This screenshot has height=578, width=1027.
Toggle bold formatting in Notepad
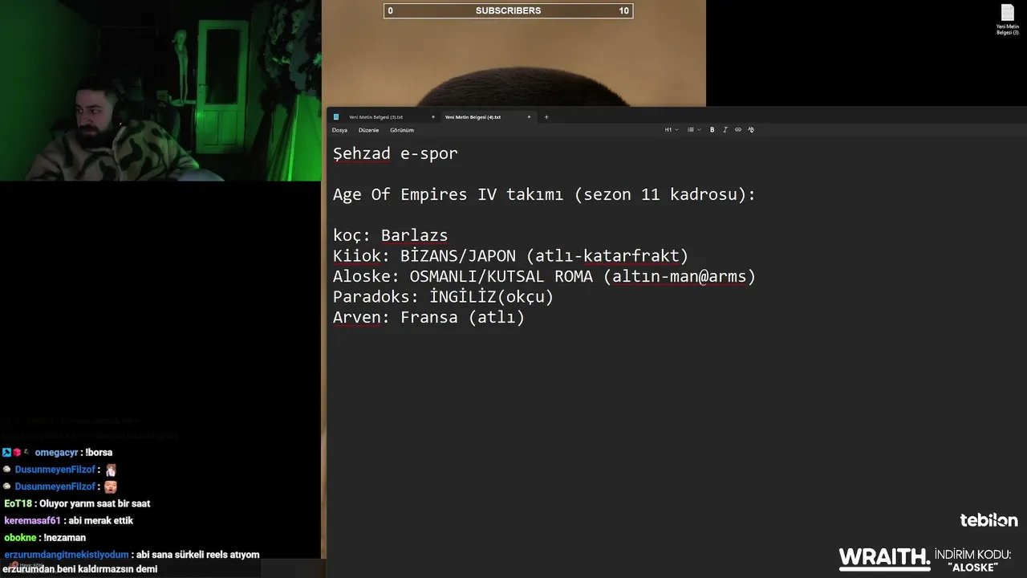pos(712,130)
